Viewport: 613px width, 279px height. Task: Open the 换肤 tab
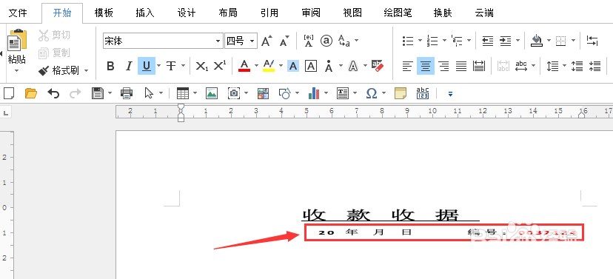click(443, 13)
